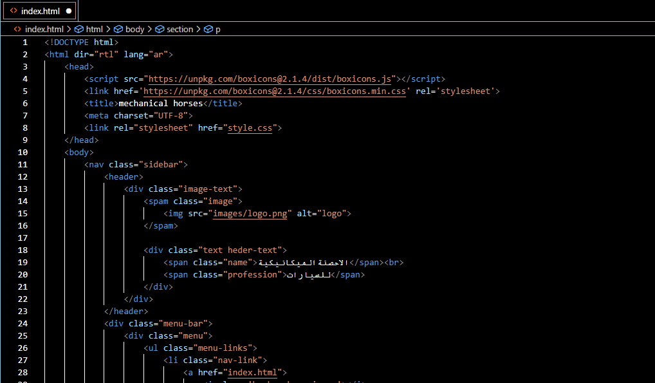Click the class="menu-bar" attribute
Screen dimensions: 655x383
point(169,324)
